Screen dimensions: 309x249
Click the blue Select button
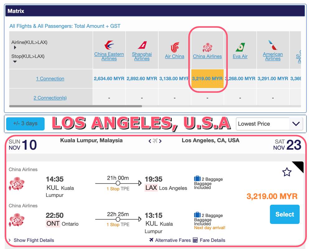(284, 214)
